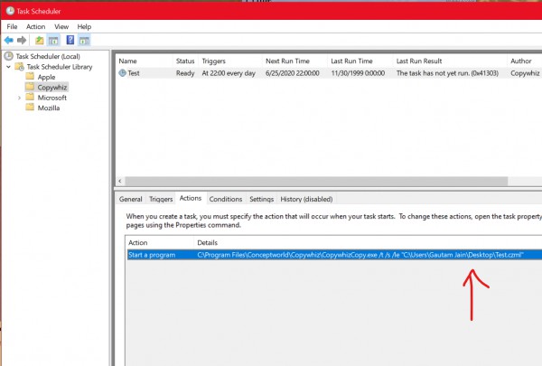Open the File menu
Screen dimensions: 542x366
(12, 26)
